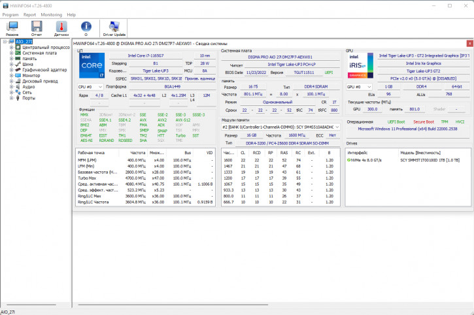Click the Intel Core i7-1165G7 name field
This screenshot has height=315, width=474.
pos(146,56)
